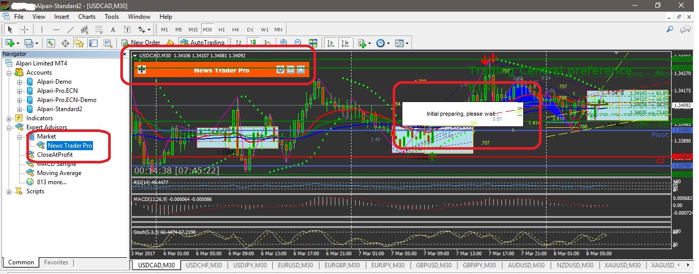Switch chart to W1 timeframe
Screen dimensions: 699x274
[265, 29]
